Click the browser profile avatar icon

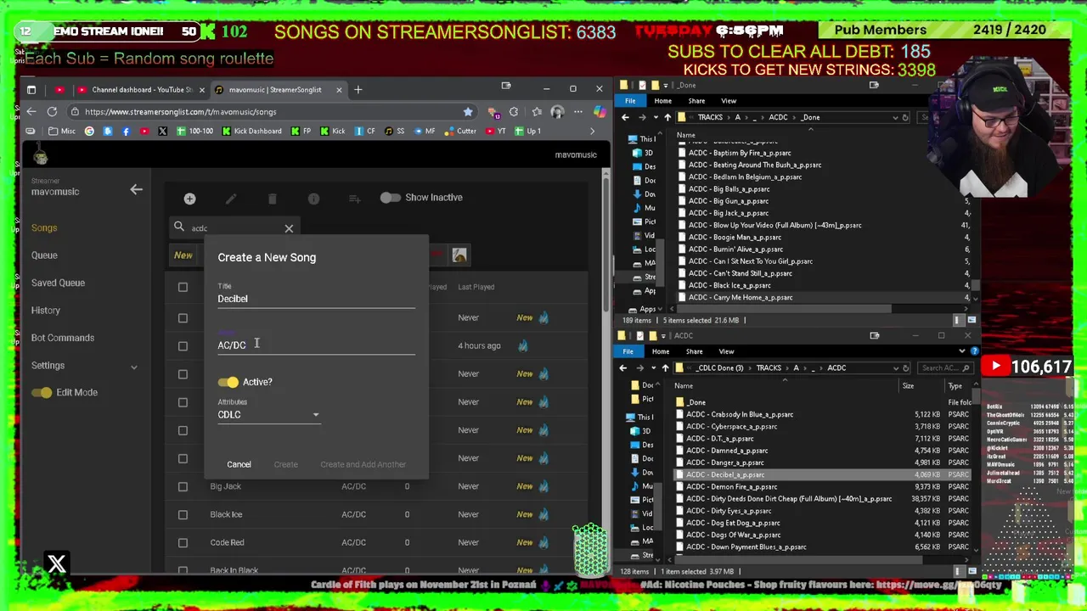point(557,112)
